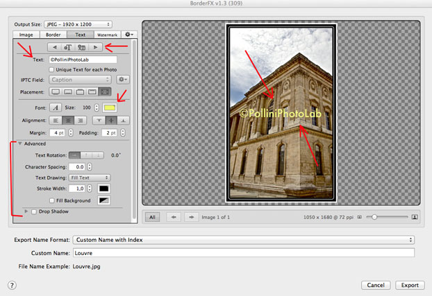This screenshot has height=296, width=432.
Task: Switch to the Image tab
Action: tap(26, 35)
